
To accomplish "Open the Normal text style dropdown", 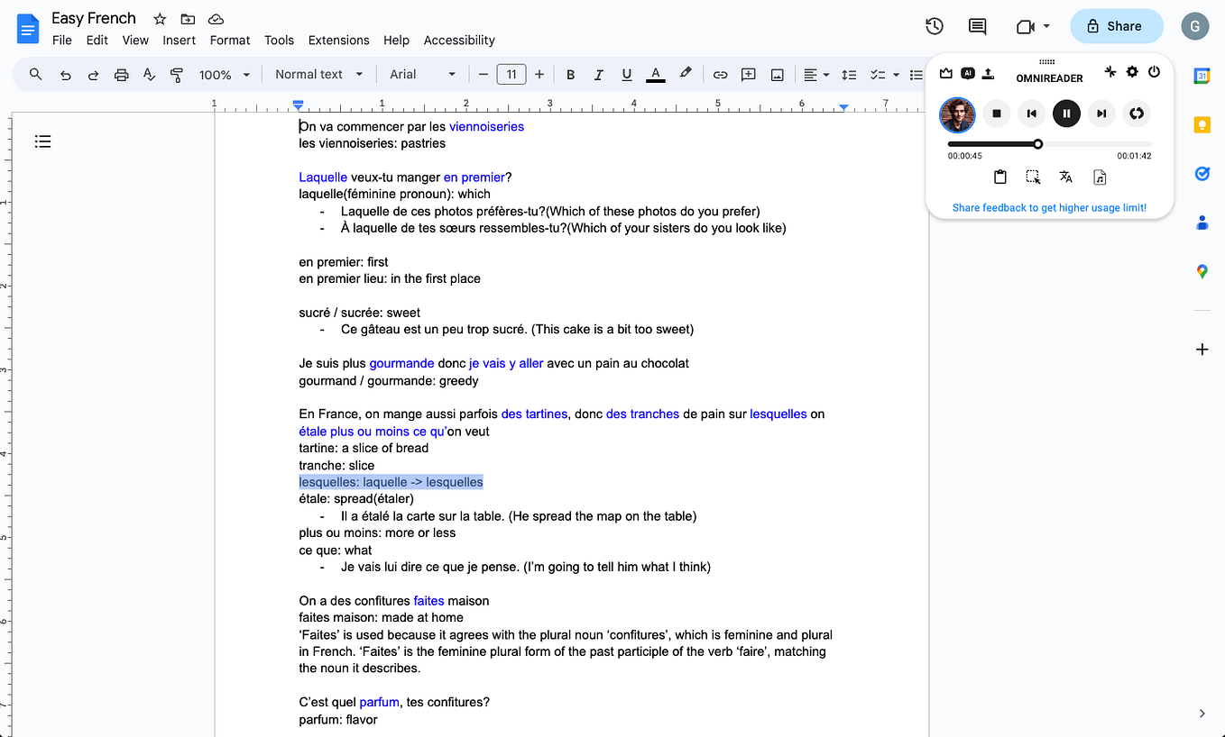I will point(319,75).
